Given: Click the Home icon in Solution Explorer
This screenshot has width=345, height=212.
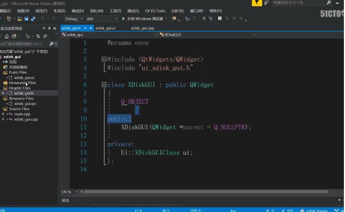Looking at the screenshot, I should pos(7,36).
